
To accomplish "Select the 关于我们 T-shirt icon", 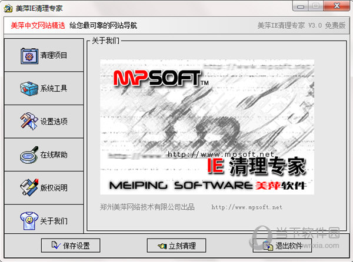I will [29, 221].
